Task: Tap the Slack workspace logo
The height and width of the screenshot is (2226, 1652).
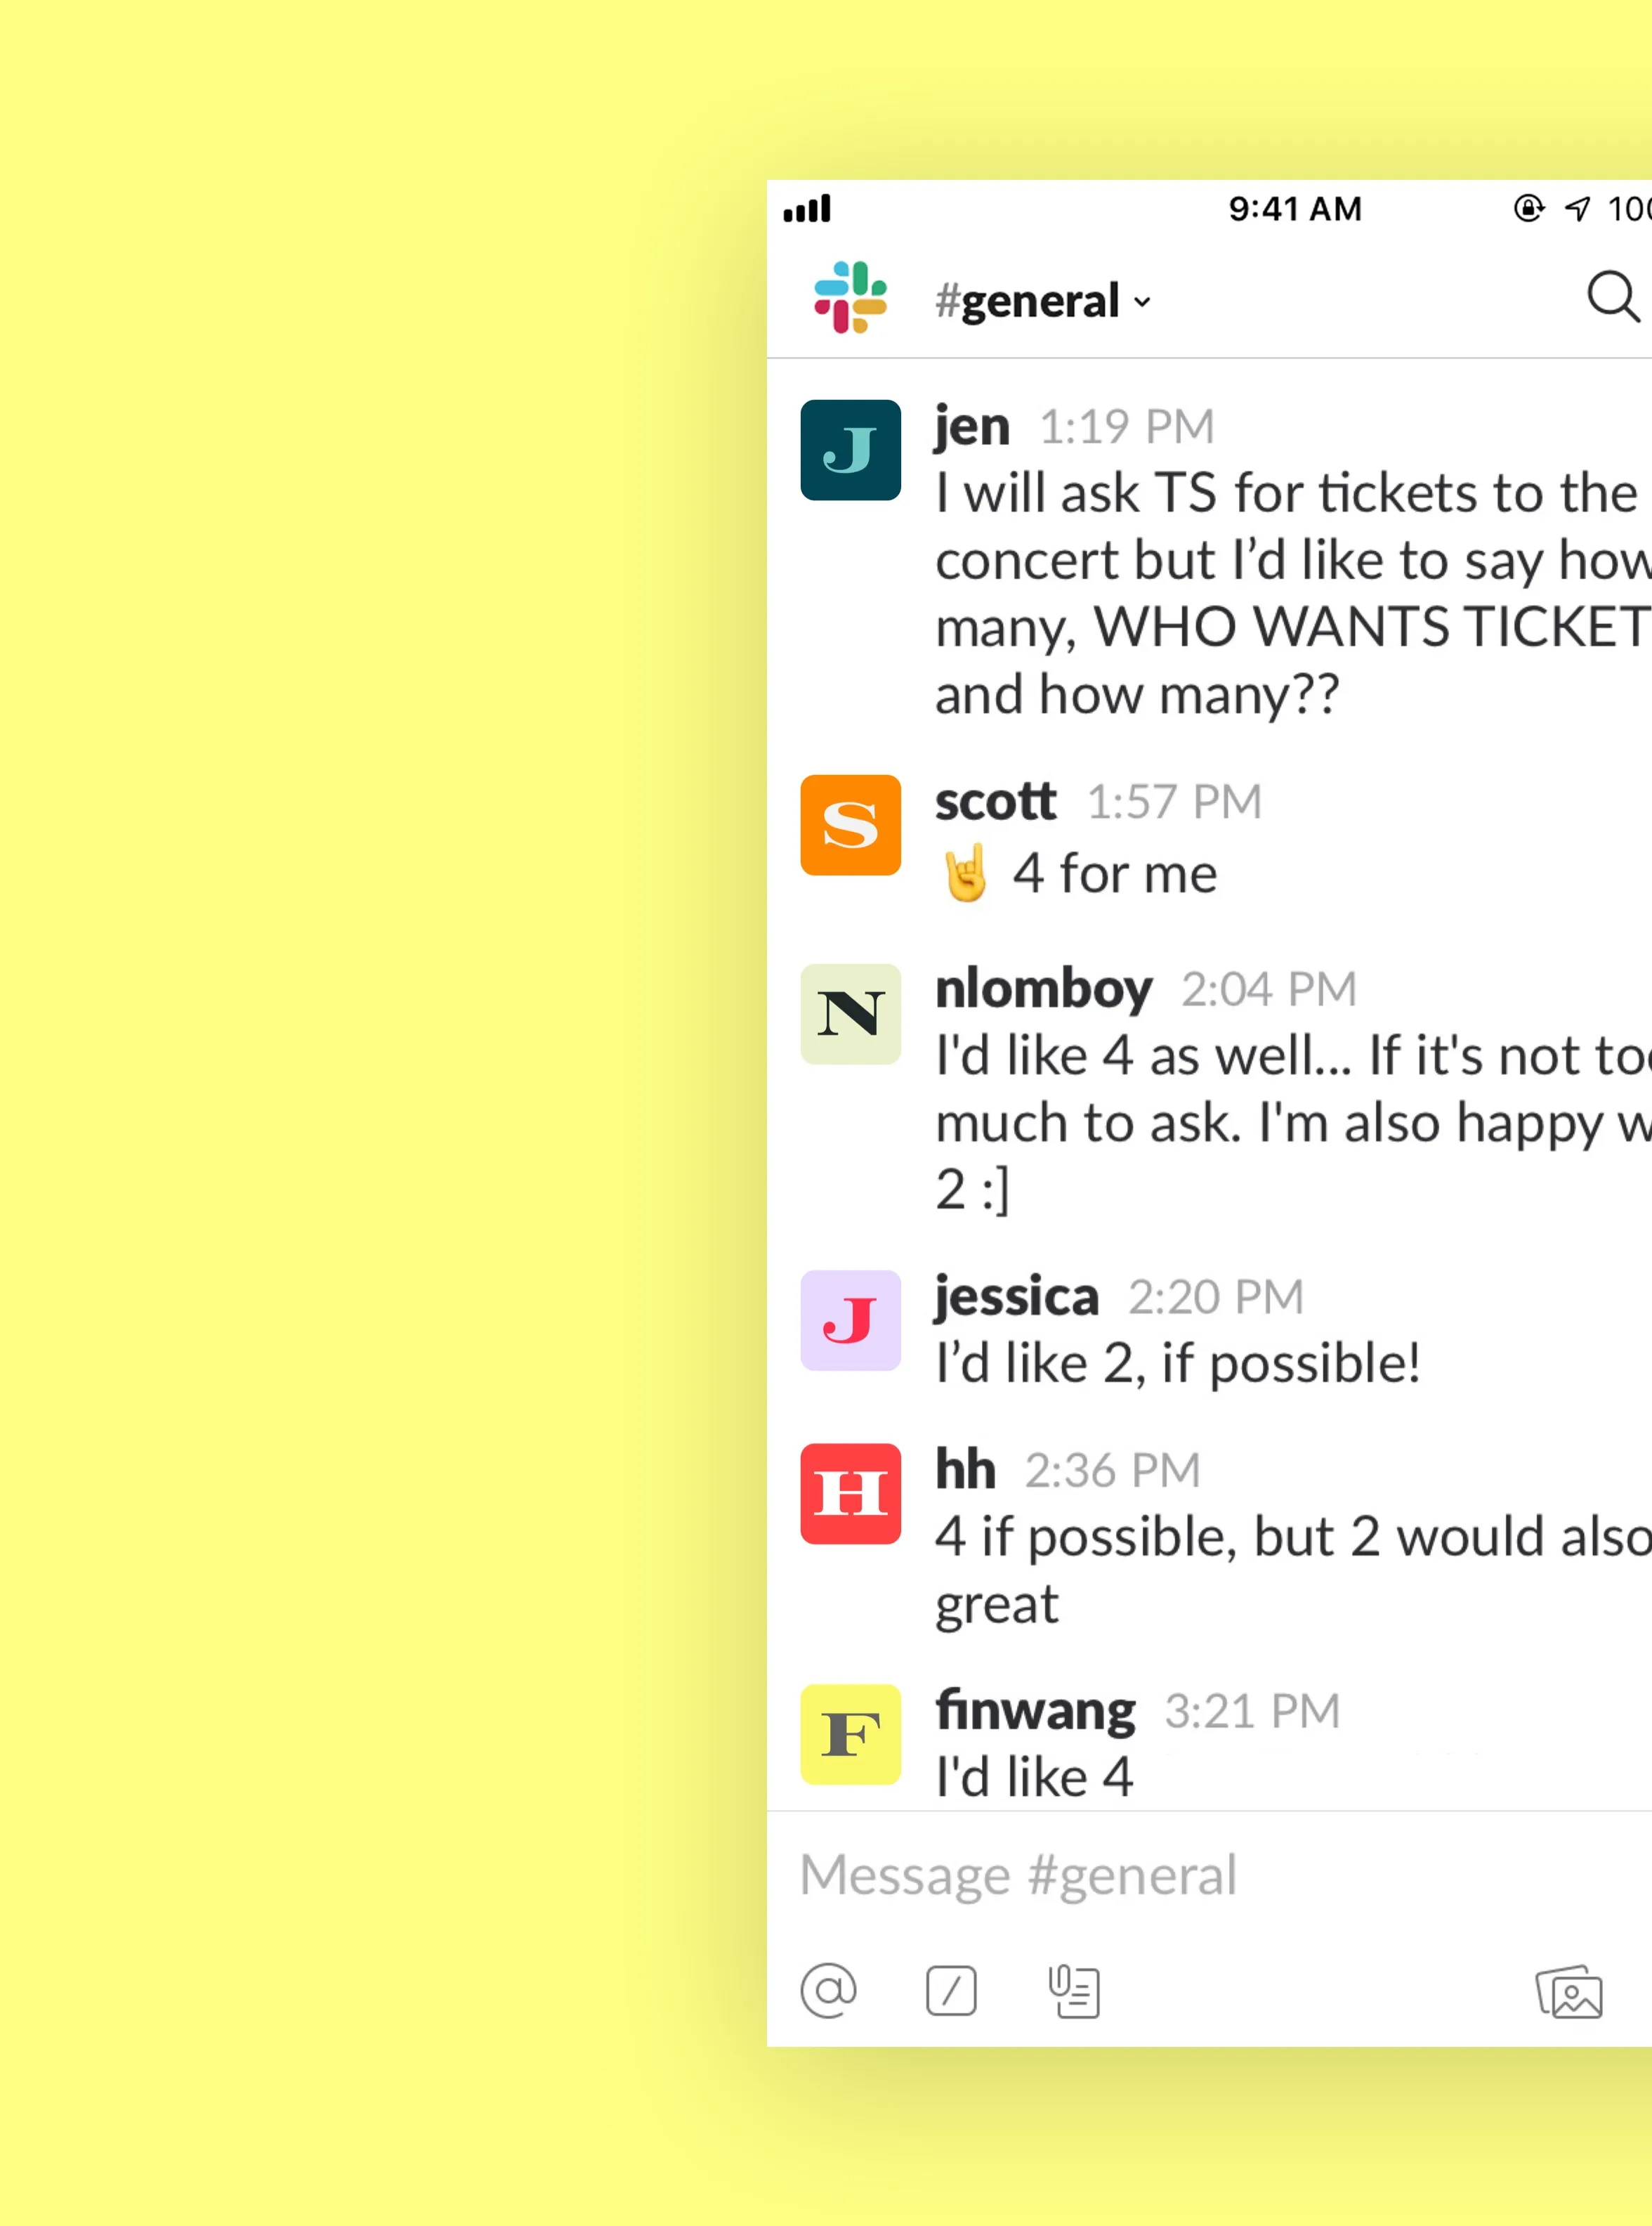Action: [850, 297]
